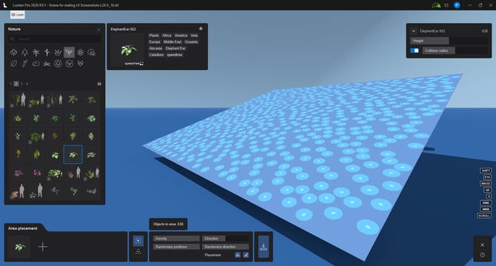Select the cactus category icon
The image size is (496, 266).
tap(47, 52)
